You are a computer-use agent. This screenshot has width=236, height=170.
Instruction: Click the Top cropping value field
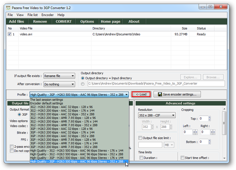pos(204,118)
